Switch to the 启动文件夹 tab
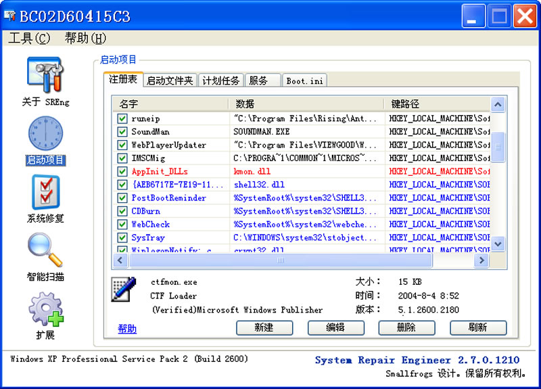This screenshot has width=541, height=389. [x=170, y=81]
